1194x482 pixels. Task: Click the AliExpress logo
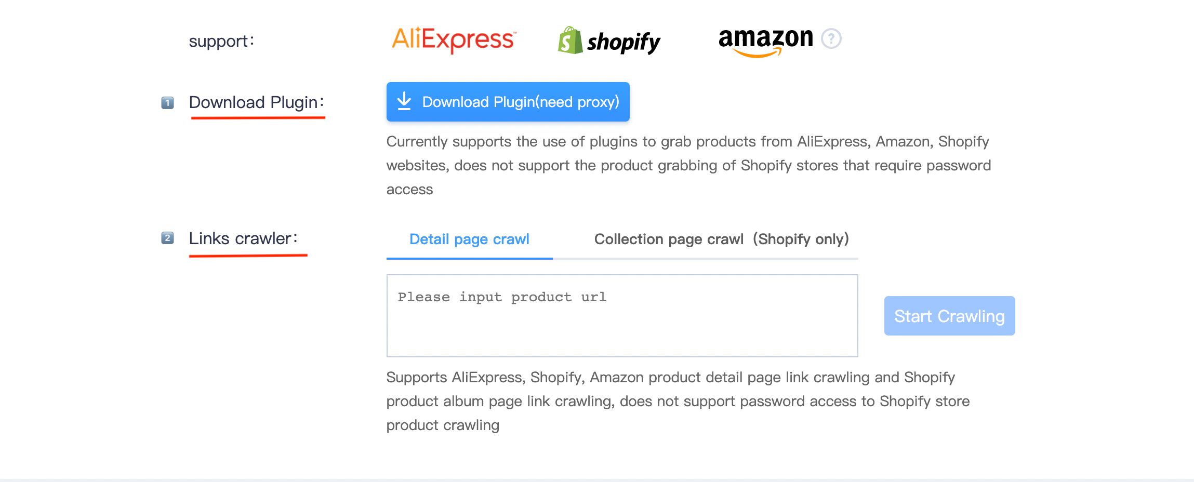454,39
